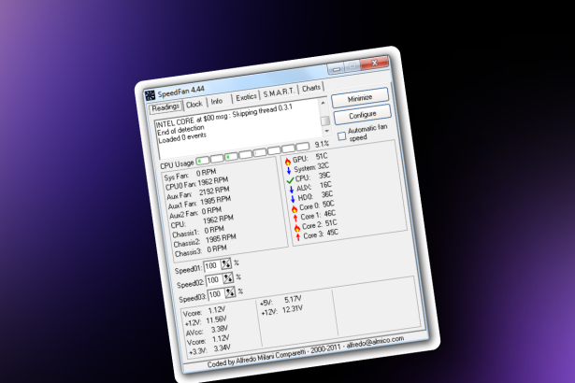Screen dimensions: 575x383
Task: Click the 'Chassis3: 0 RPM' reading
Action: pos(201,251)
